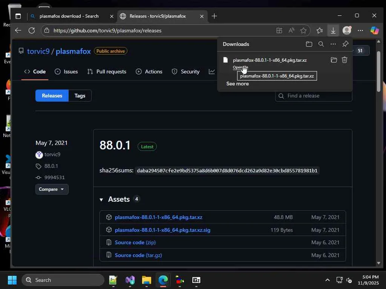
Task: Select the Releases button
Action: 52,96
